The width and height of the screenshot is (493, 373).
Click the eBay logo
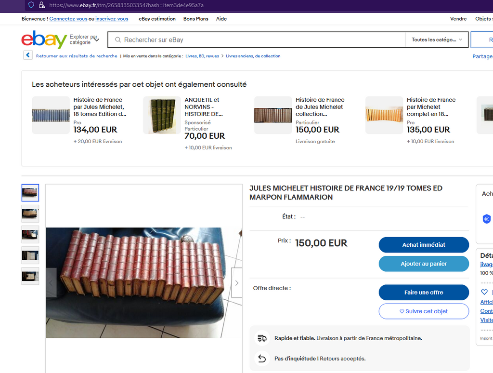[44, 40]
